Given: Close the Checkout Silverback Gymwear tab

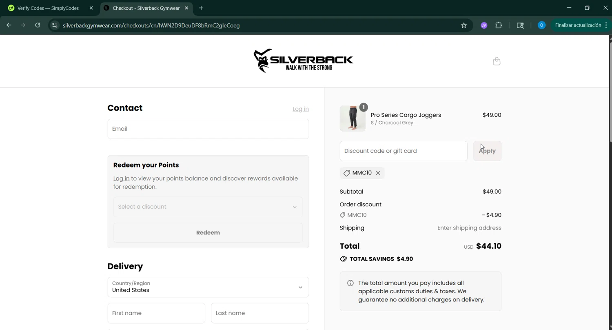Looking at the screenshot, I should [x=186, y=8].
